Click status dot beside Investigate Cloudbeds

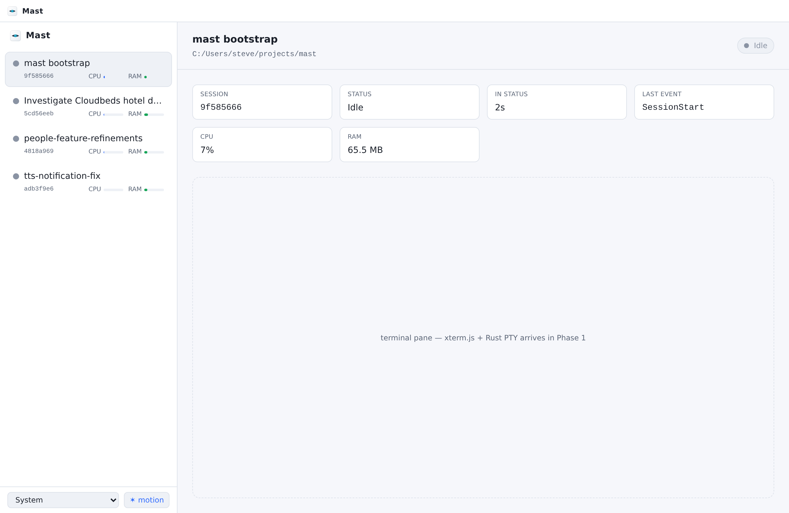tap(16, 101)
